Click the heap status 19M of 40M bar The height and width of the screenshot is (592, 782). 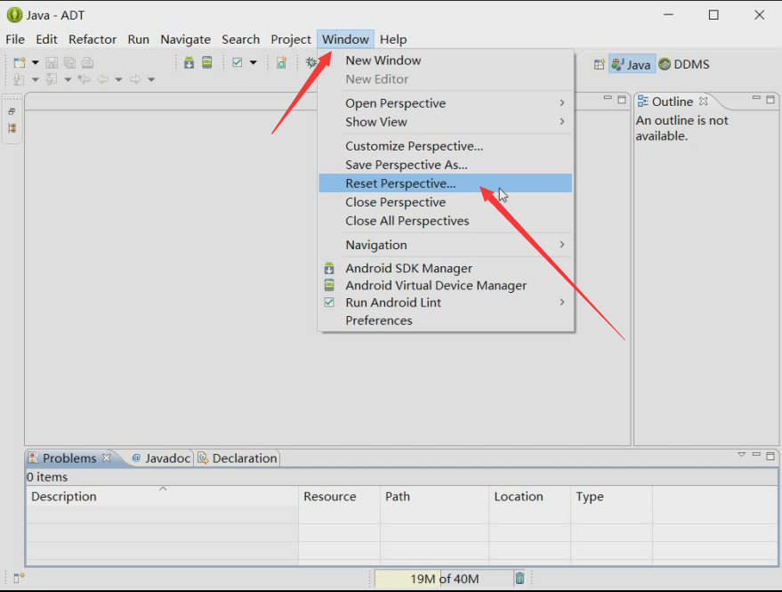444,579
